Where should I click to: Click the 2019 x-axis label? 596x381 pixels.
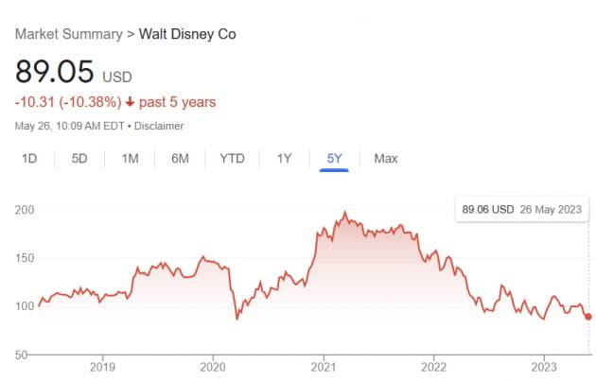102,366
